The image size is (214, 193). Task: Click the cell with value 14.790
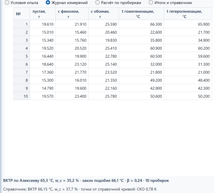pos(43,88)
